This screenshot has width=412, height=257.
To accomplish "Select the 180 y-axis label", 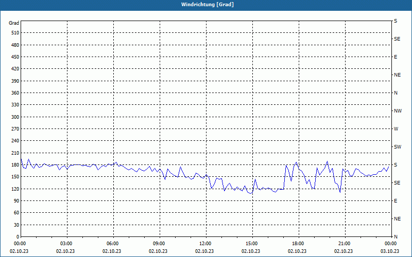I will (x=15, y=165).
